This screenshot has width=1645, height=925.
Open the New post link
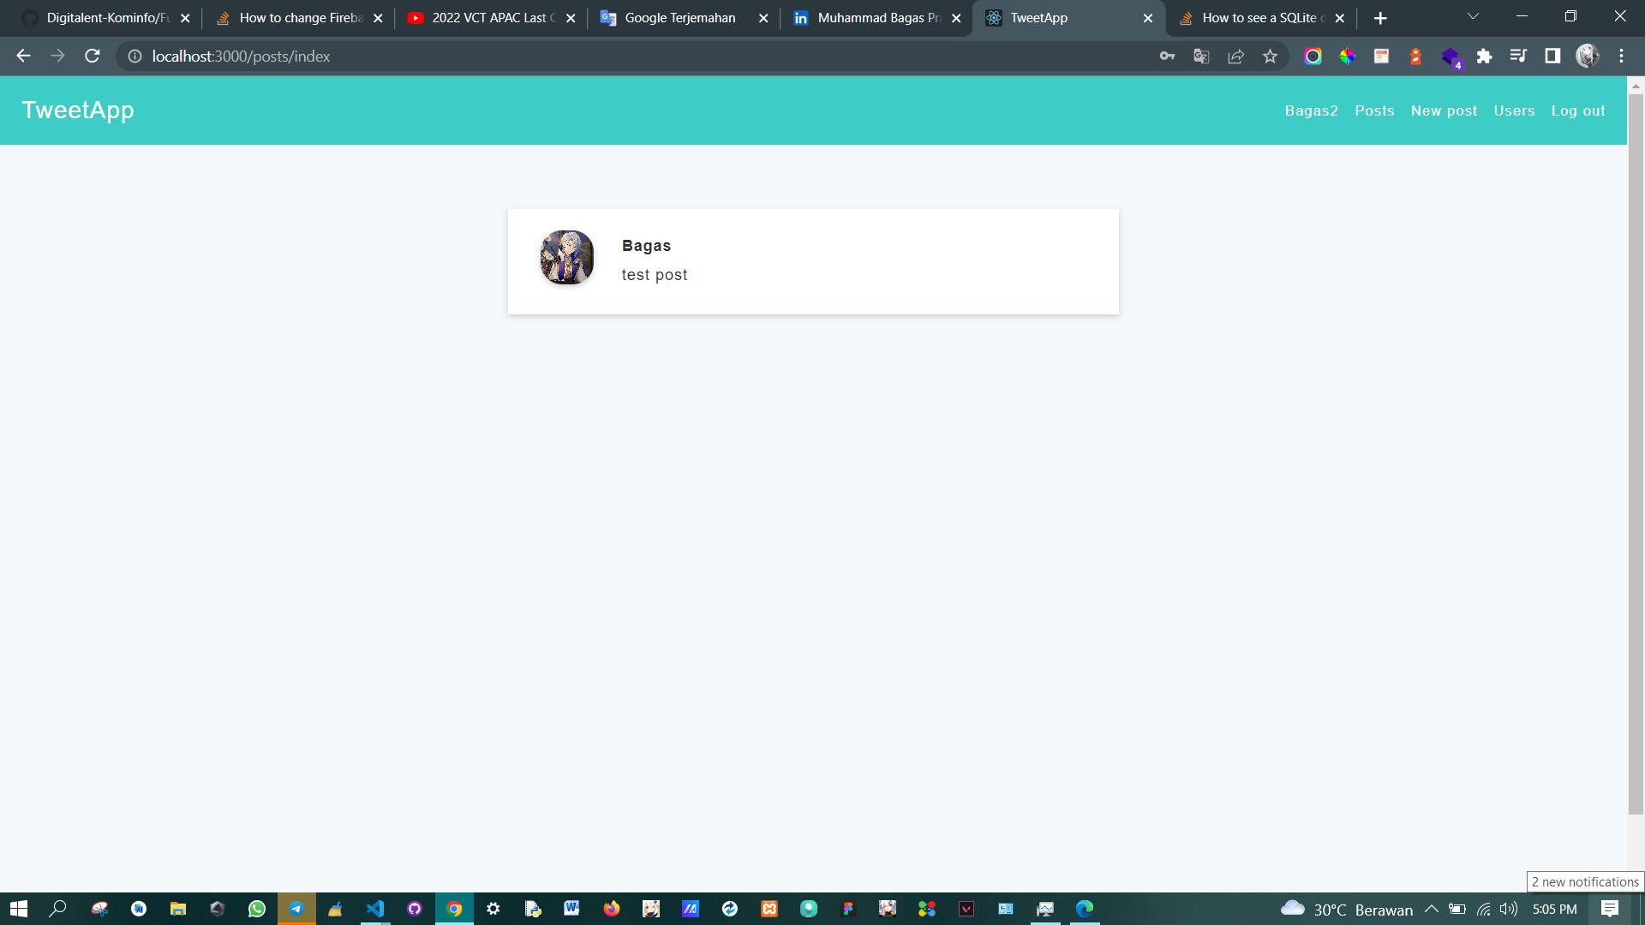pos(1444,110)
